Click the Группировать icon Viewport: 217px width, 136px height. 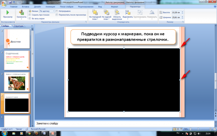(140, 12)
